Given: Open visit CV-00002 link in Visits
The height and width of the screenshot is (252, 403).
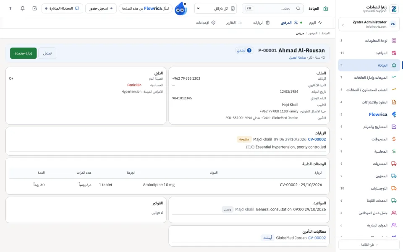Looking at the screenshot, I should pos(317,139).
